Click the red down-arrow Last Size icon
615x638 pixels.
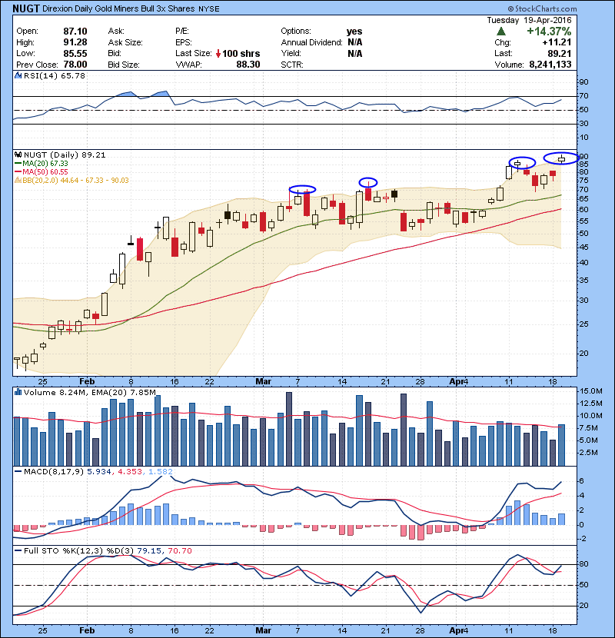pos(218,53)
